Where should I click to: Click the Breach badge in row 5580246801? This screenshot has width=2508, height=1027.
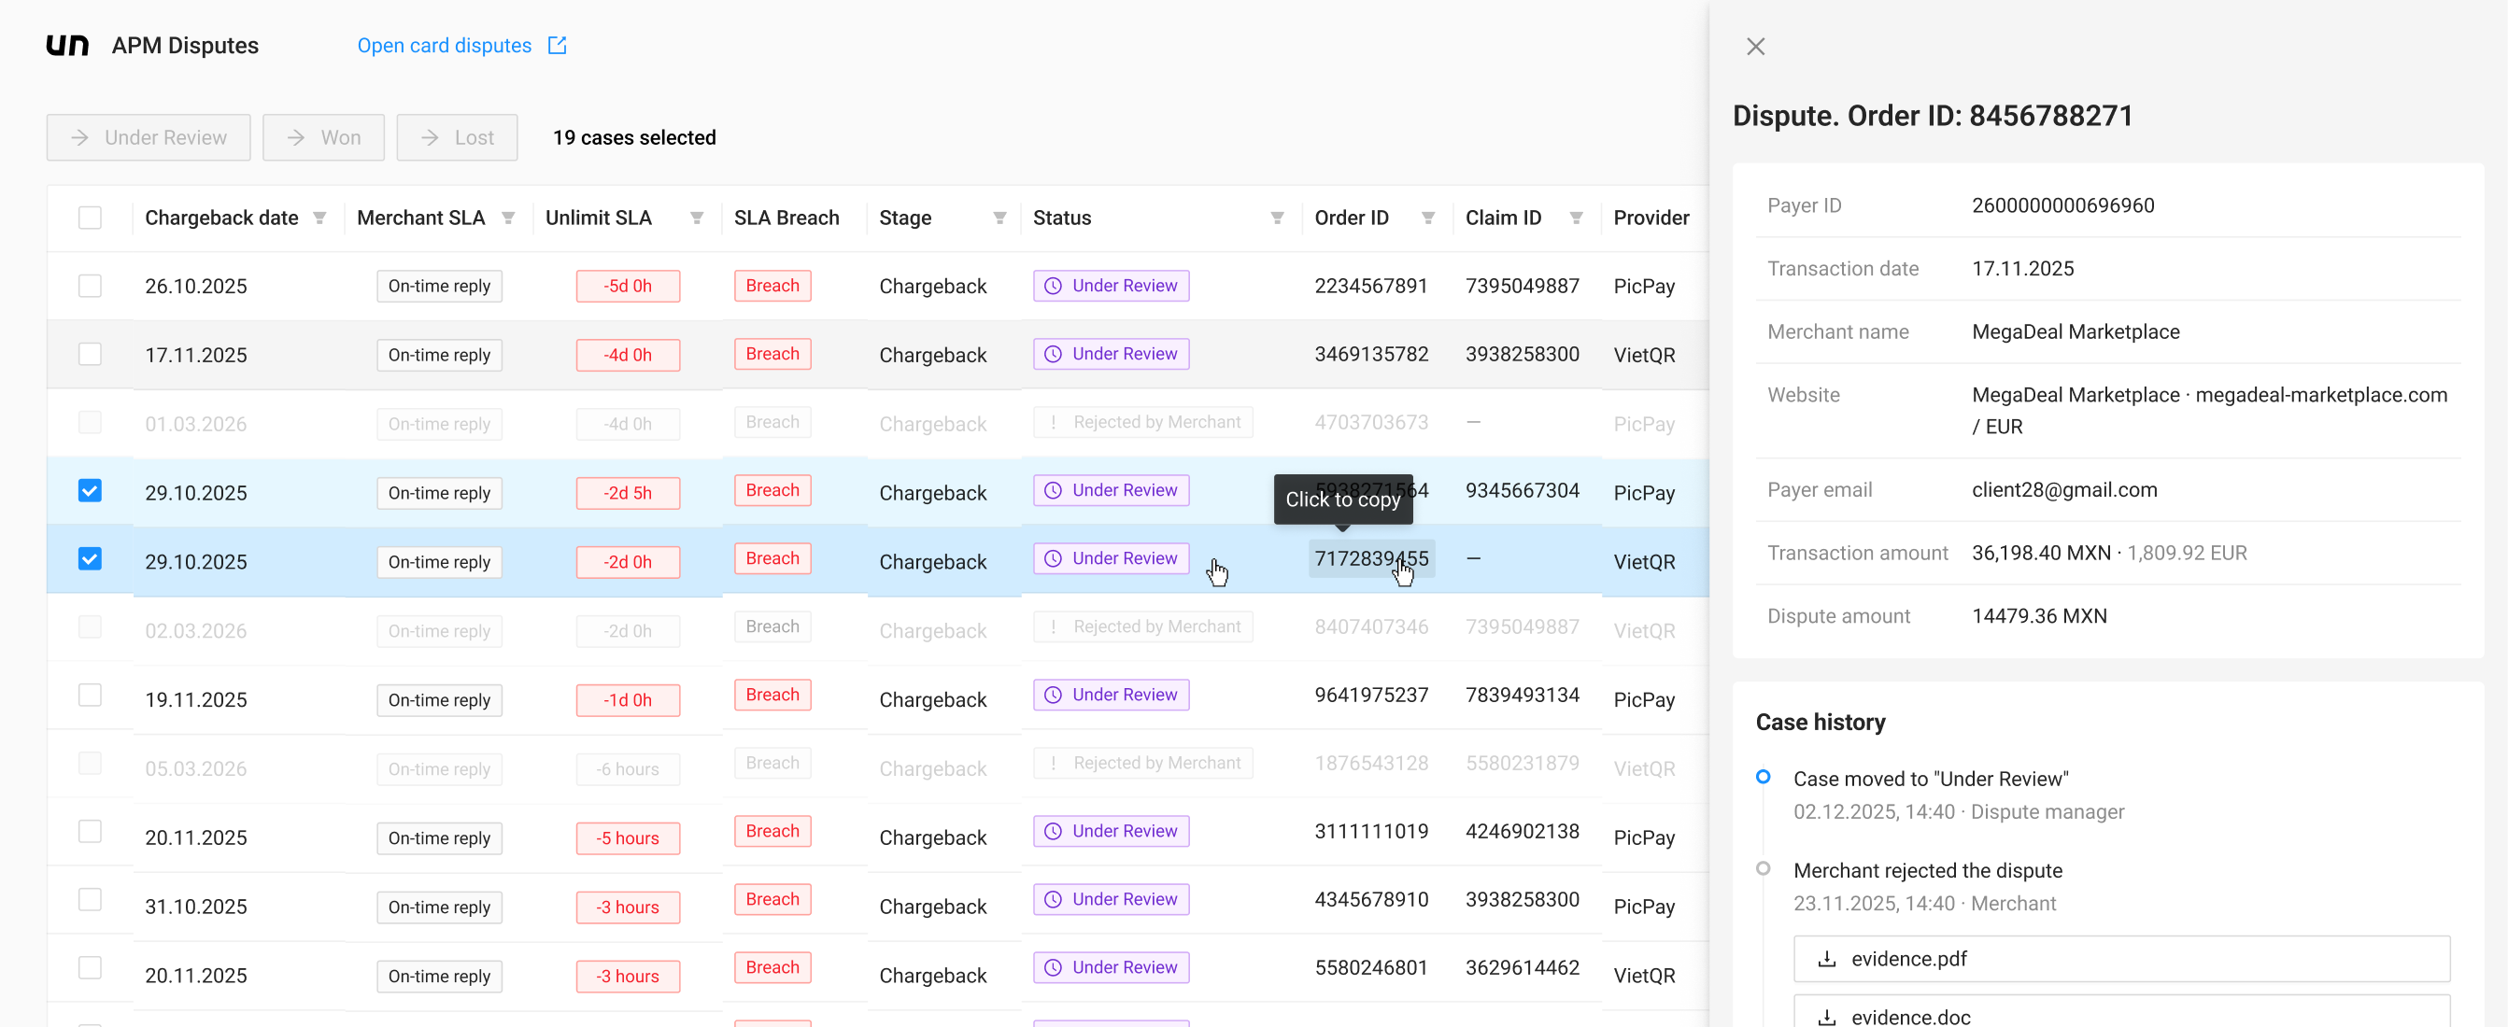click(772, 966)
